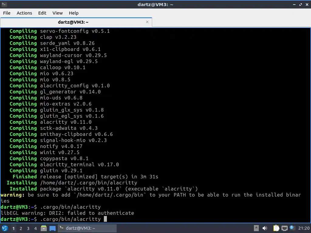Click the 'libEGL warning: DRI2' line
Image resolution: width=311 pixels, height=233 pixels.
(67, 213)
